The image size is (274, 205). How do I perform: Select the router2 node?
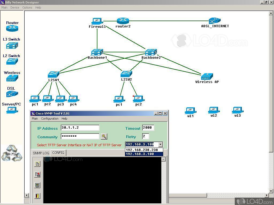pos(123,21)
